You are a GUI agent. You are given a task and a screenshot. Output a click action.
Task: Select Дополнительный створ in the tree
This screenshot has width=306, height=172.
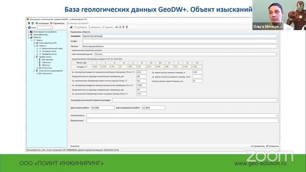click(52, 48)
